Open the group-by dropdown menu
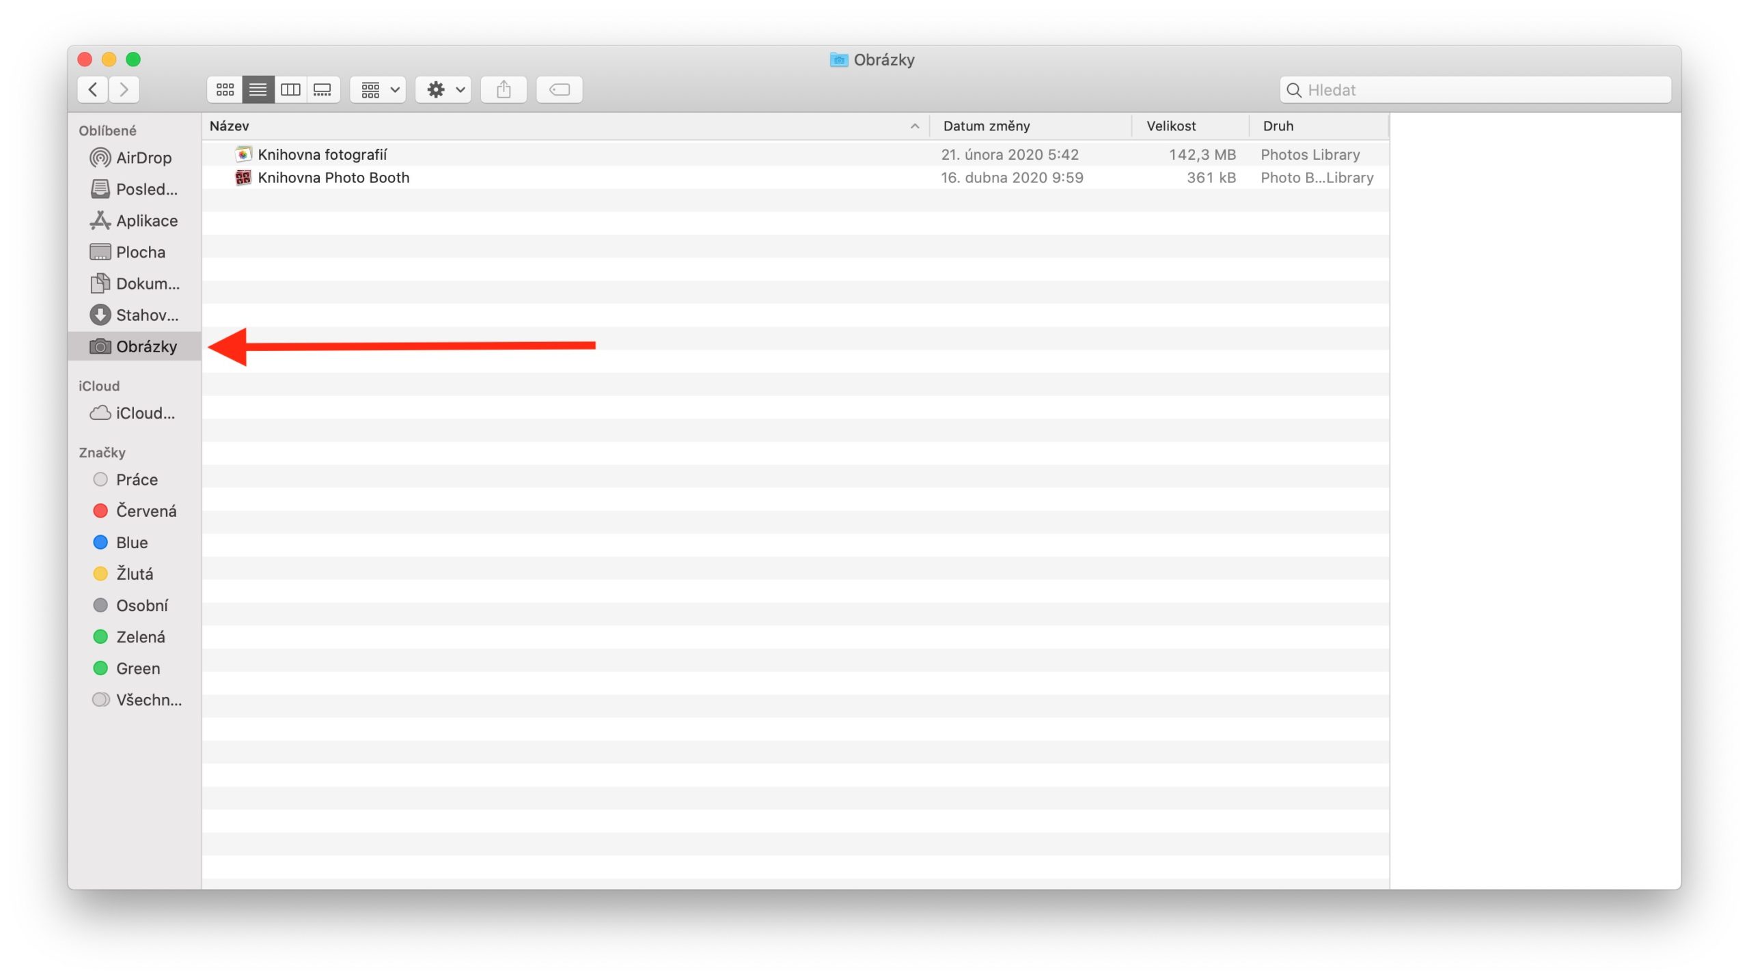 tap(378, 89)
